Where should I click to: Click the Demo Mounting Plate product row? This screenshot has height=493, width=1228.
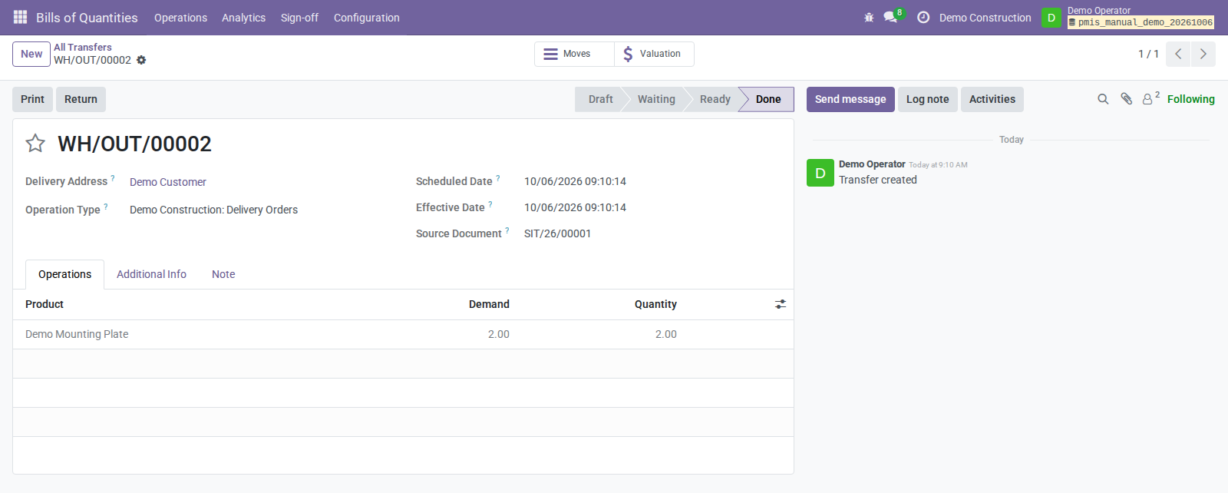403,334
